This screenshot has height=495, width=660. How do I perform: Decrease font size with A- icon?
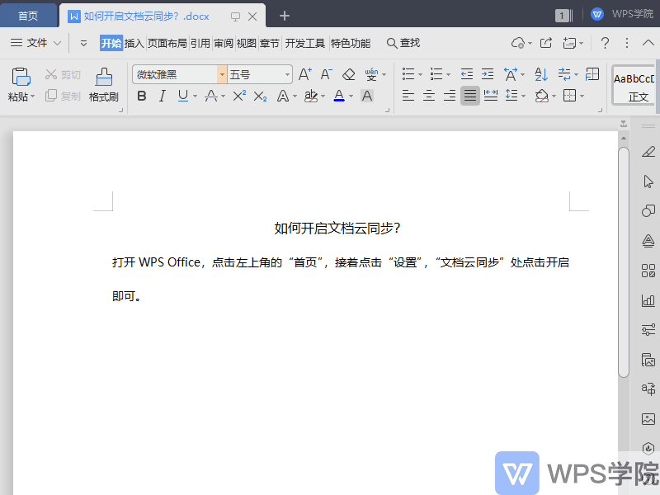coord(326,74)
